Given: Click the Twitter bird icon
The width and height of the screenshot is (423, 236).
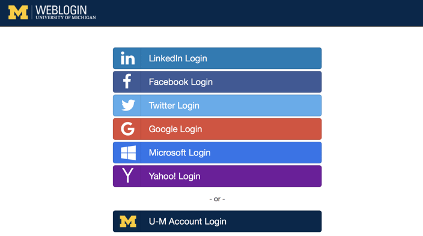Looking at the screenshot, I should point(128,105).
